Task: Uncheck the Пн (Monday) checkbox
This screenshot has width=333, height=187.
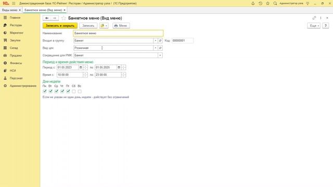Action: [45, 91]
